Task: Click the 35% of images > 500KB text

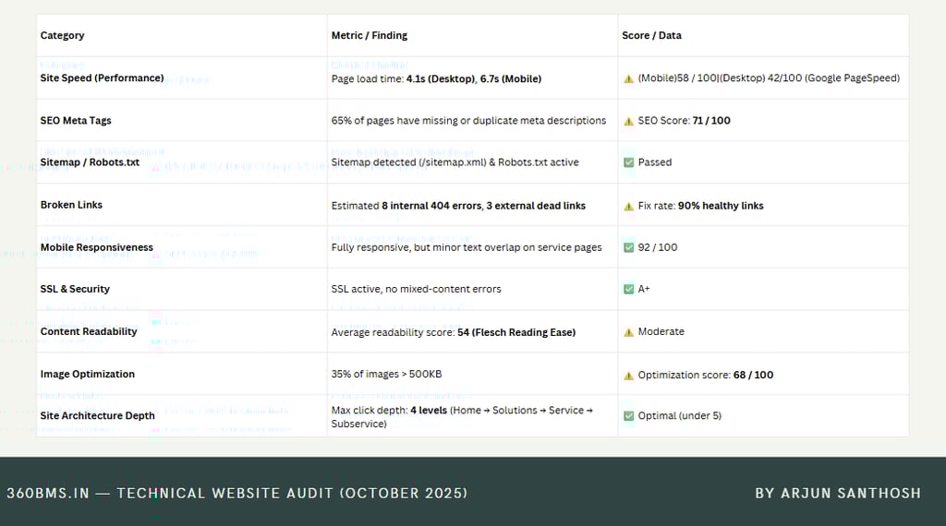Action: 384,374
